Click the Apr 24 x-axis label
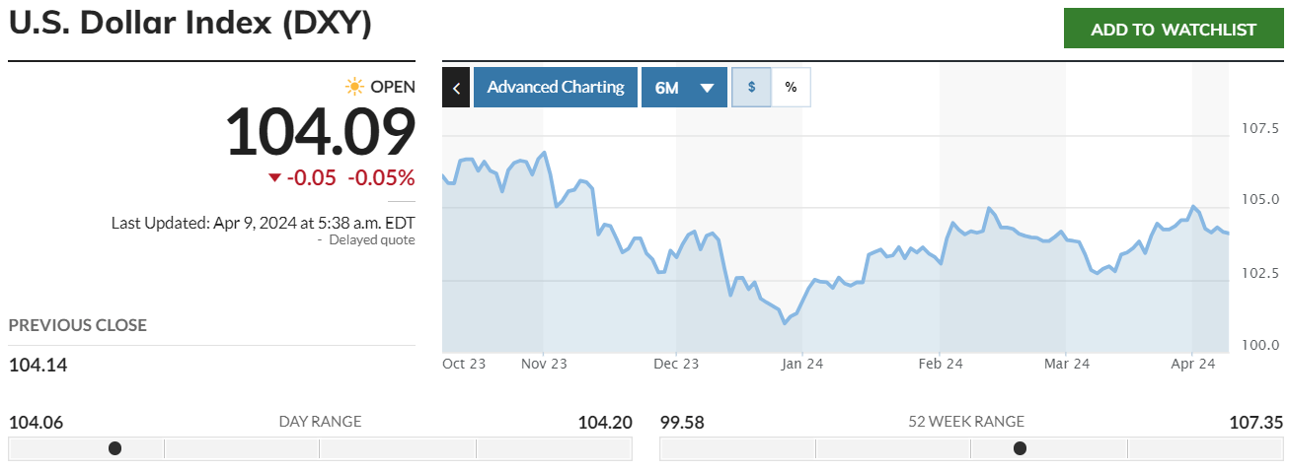The height and width of the screenshot is (471, 1289). (1192, 364)
